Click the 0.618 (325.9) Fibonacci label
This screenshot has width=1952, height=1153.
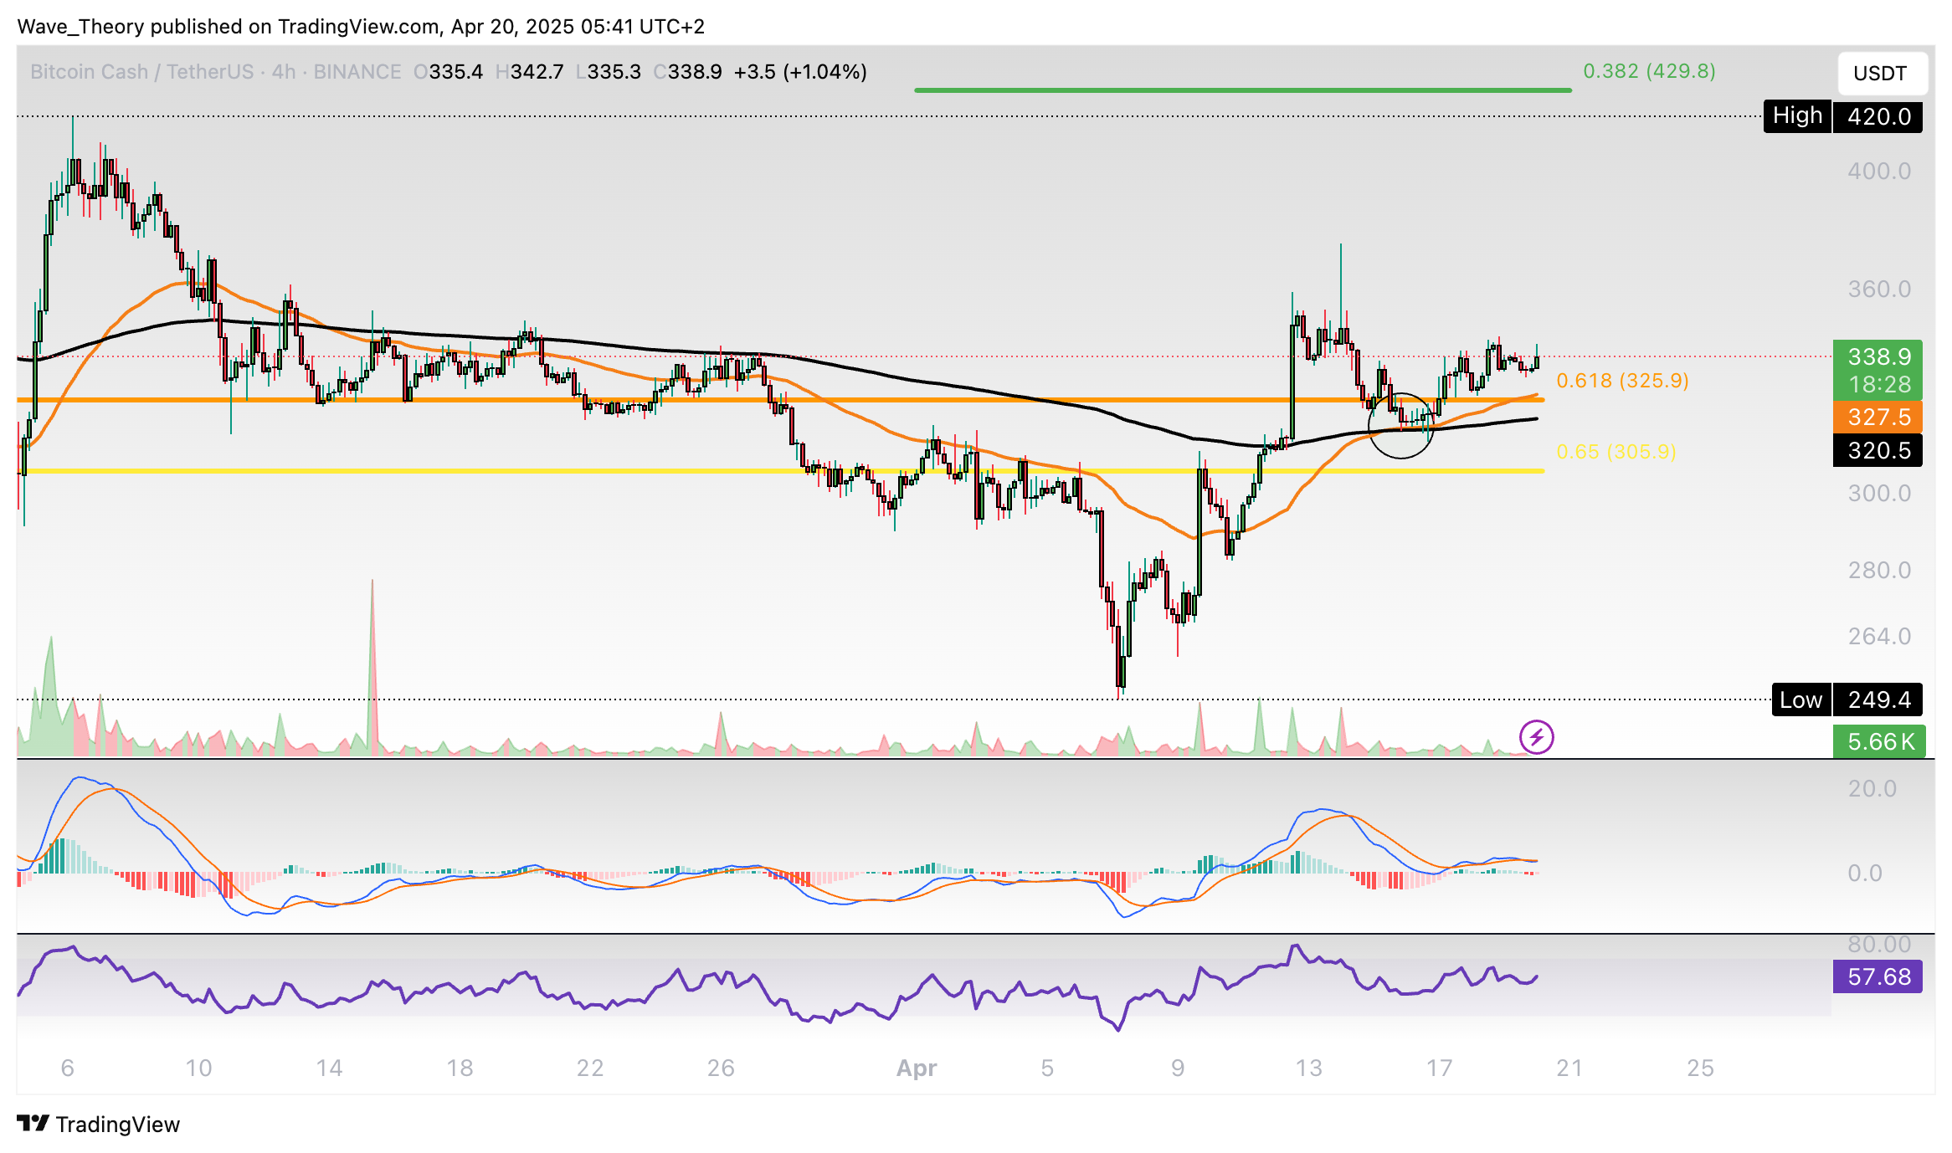(x=1621, y=381)
